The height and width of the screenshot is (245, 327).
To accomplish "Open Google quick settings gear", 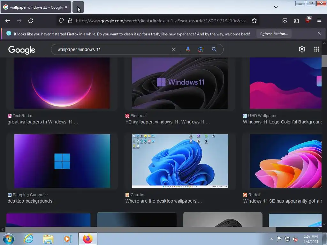I will (x=302, y=49).
